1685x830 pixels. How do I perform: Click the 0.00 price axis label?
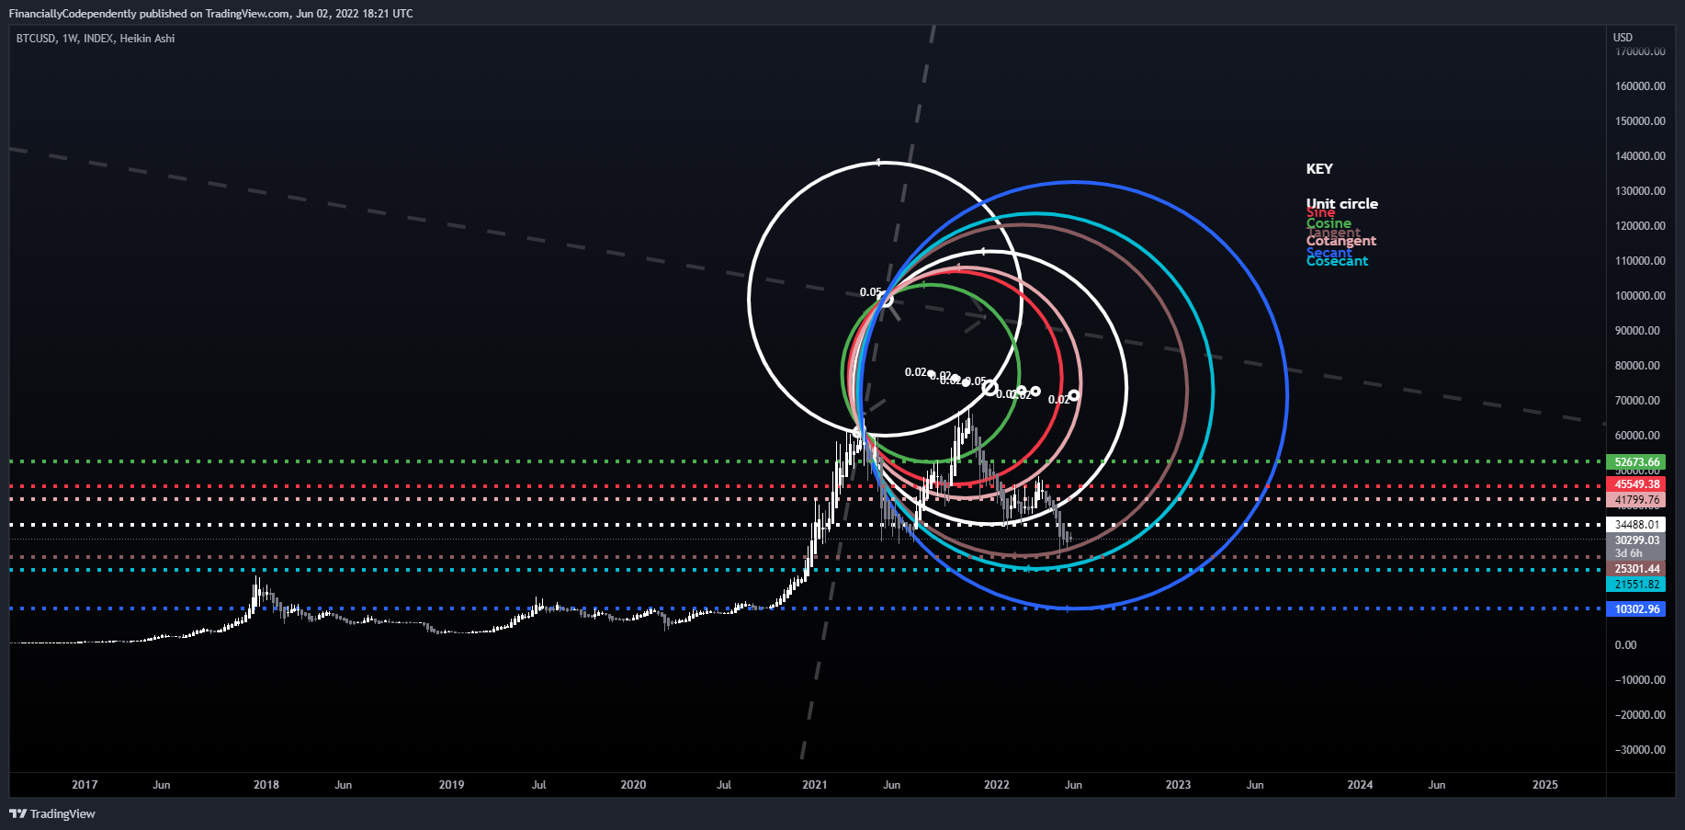tap(1625, 645)
